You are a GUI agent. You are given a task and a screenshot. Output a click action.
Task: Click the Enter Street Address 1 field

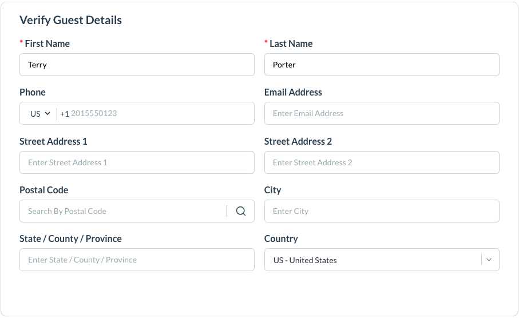(x=137, y=162)
